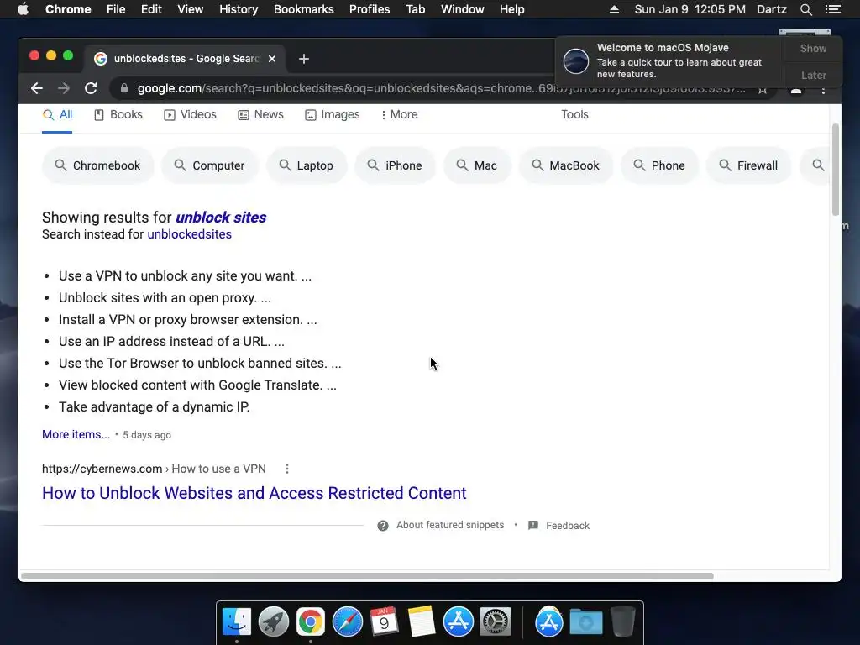This screenshot has width=860, height=645.
Task: Open the Welcome to macOS Mojave notification
Action: click(x=669, y=60)
